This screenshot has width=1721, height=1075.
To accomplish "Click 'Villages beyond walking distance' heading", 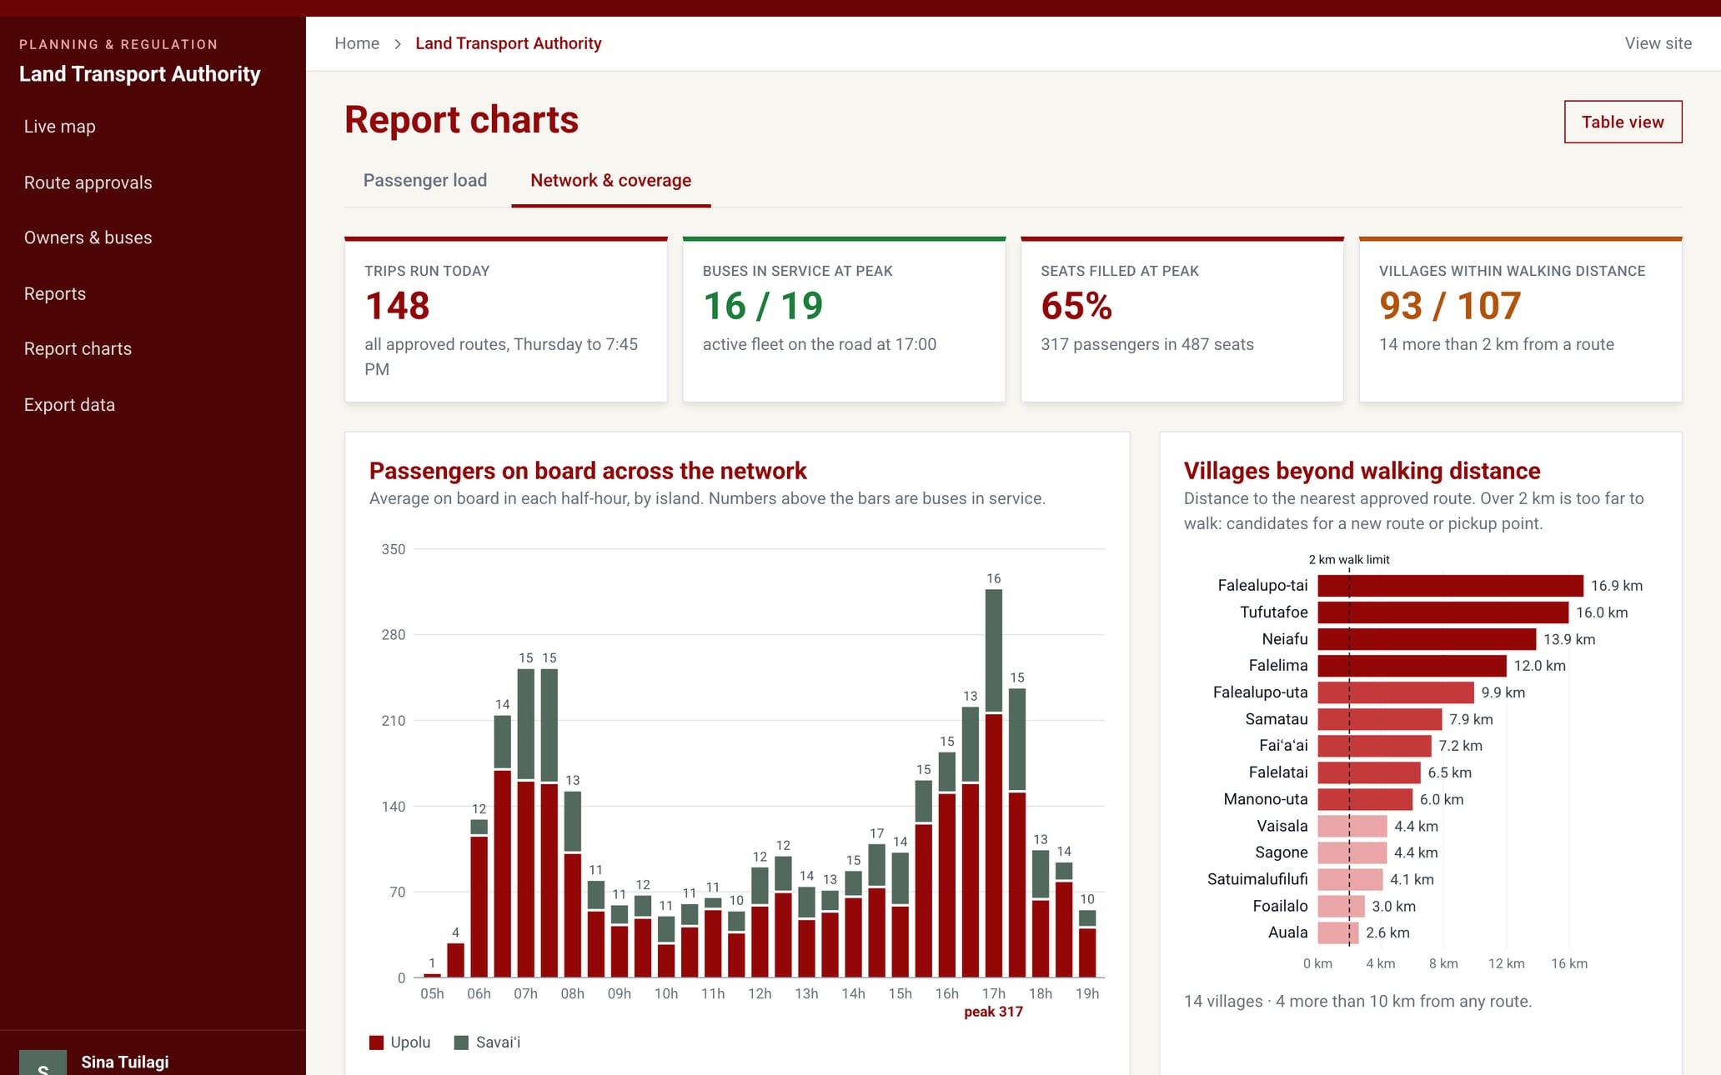I will click(1362, 471).
